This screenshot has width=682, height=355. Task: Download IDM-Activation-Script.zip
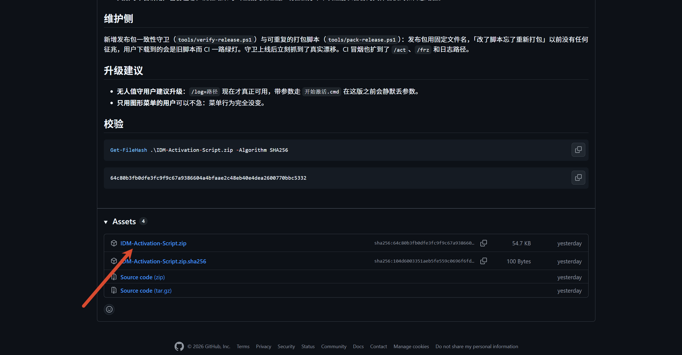pos(153,243)
